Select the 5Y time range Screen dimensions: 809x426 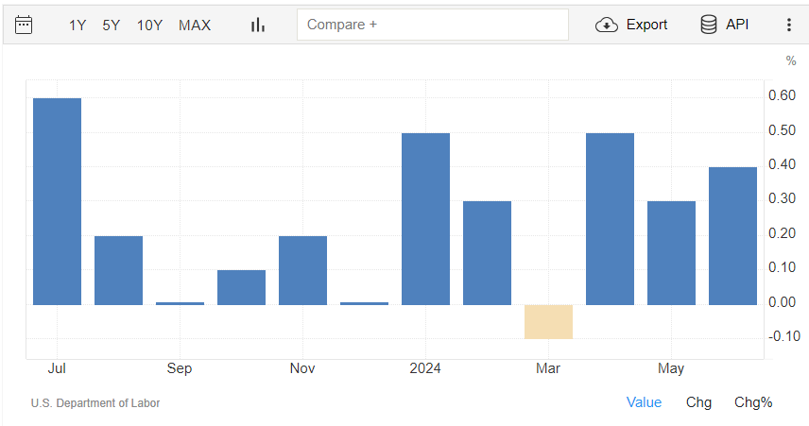click(x=111, y=26)
